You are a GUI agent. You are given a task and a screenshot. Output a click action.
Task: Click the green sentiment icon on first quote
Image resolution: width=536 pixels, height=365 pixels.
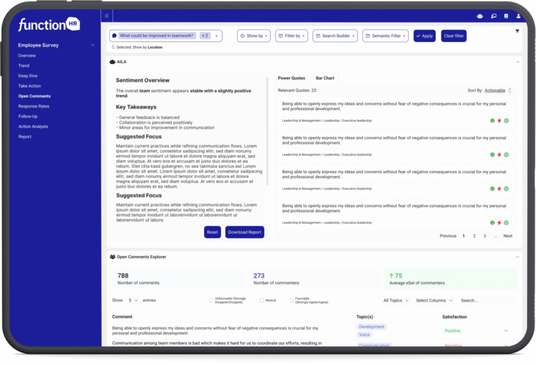492,121
